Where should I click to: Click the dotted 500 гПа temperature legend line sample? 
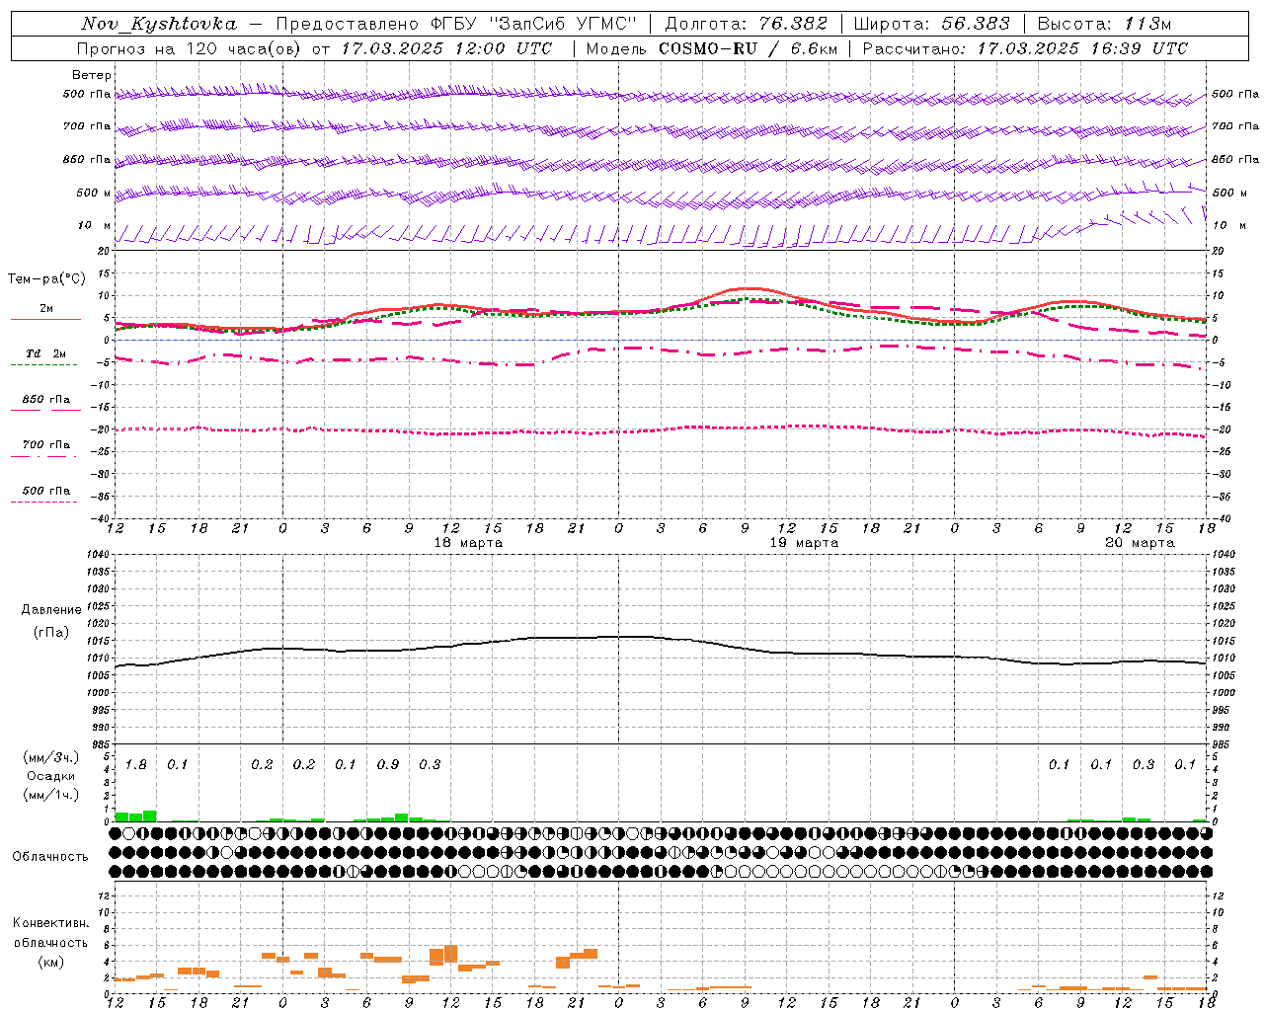pos(43,503)
